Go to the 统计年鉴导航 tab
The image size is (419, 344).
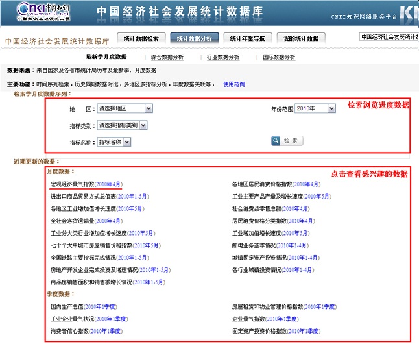(x=248, y=38)
